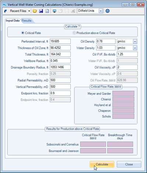
Task: Open the Water Density units dropdown
Action: 135,48
